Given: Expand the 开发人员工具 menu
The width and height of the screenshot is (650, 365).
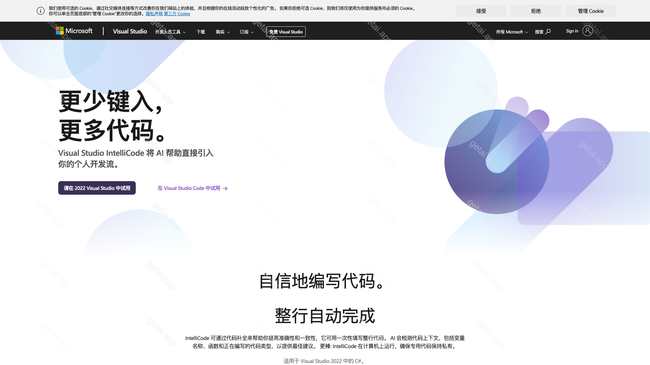Looking at the screenshot, I should pyautogui.click(x=170, y=32).
